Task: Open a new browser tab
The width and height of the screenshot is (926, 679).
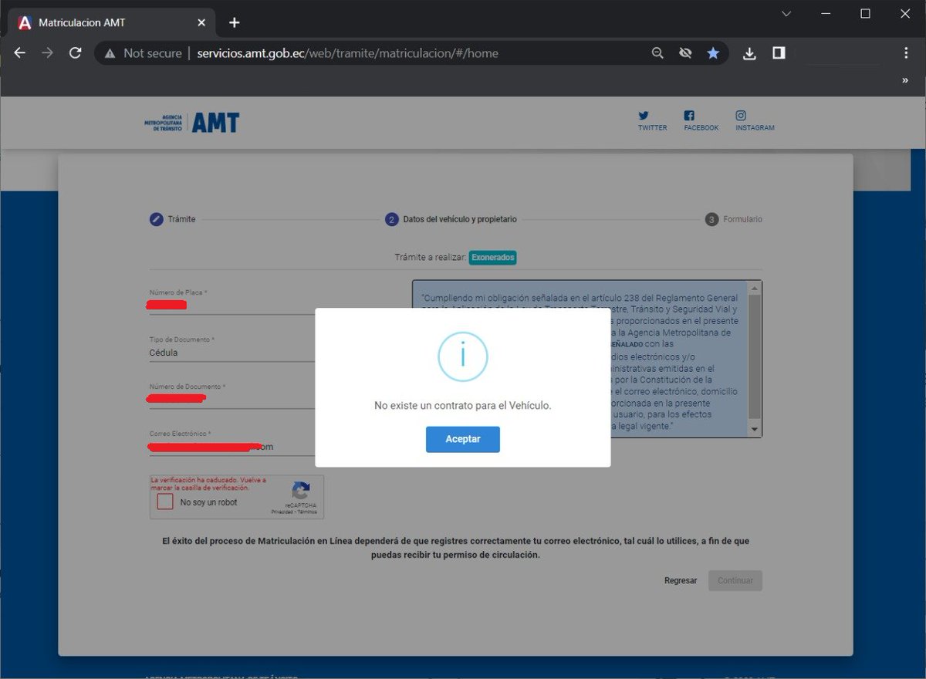Action: pos(235,22)
